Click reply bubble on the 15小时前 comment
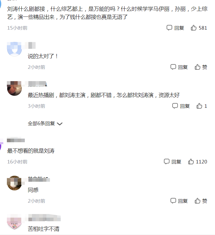The width and height of the screenshot is (215, 235). click(x=169, y=28)
